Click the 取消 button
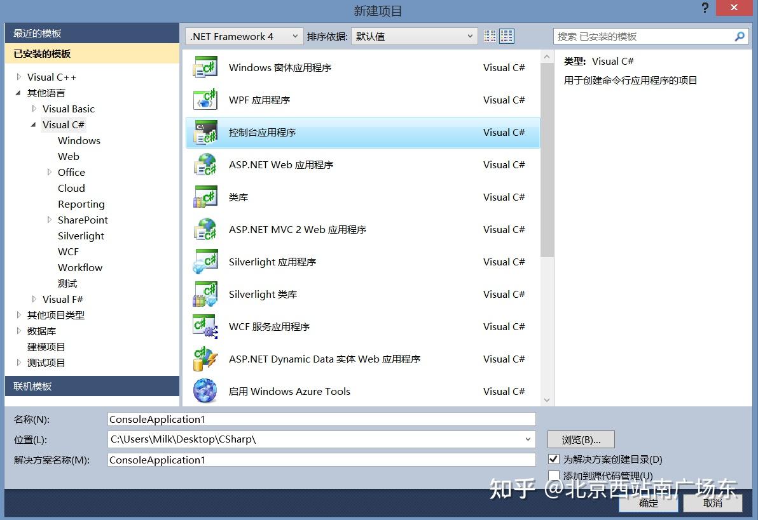The image size is (758, 520). pyautogui.click(x=713, y=503)
